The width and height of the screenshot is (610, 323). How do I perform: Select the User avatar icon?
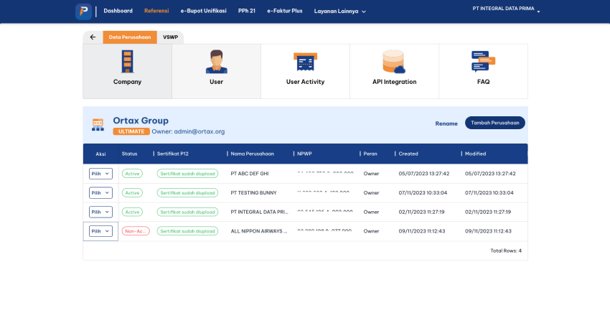pos(216,62)
